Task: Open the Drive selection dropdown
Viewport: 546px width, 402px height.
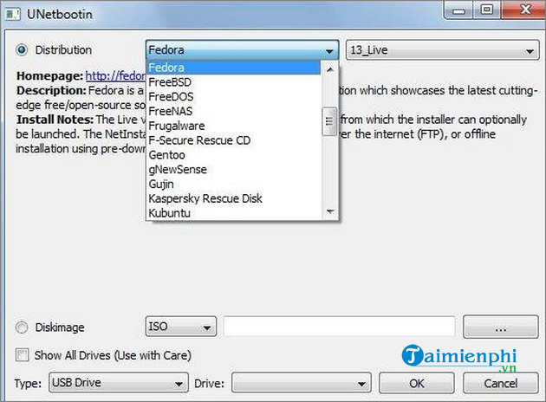Action: pyautogui.click(x=301, y=383)
